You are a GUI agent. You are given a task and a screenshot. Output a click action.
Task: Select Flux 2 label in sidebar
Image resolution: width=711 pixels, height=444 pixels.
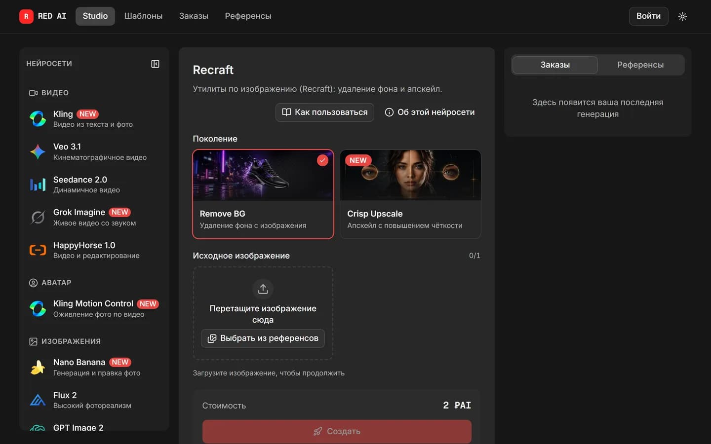point(65,395)
